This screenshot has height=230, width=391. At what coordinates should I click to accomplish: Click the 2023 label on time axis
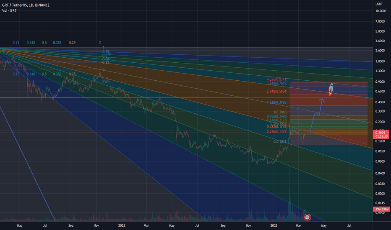[274, 225]
